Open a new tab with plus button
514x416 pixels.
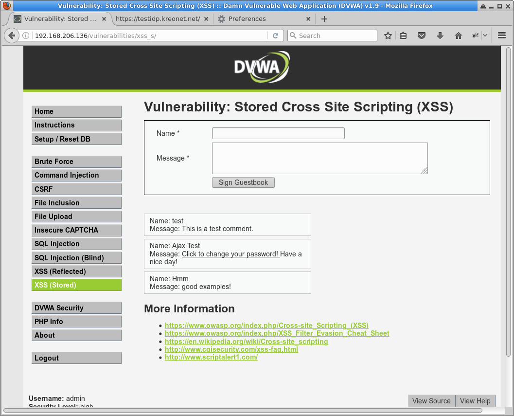coord(324,19)
